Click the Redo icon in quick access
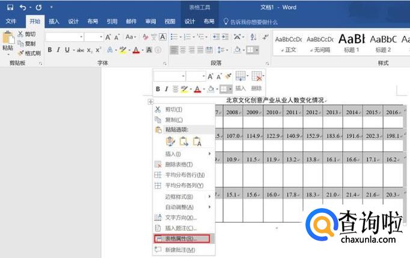Image resolution: width=410 pixels, height=258 pixels. (38, 8)
